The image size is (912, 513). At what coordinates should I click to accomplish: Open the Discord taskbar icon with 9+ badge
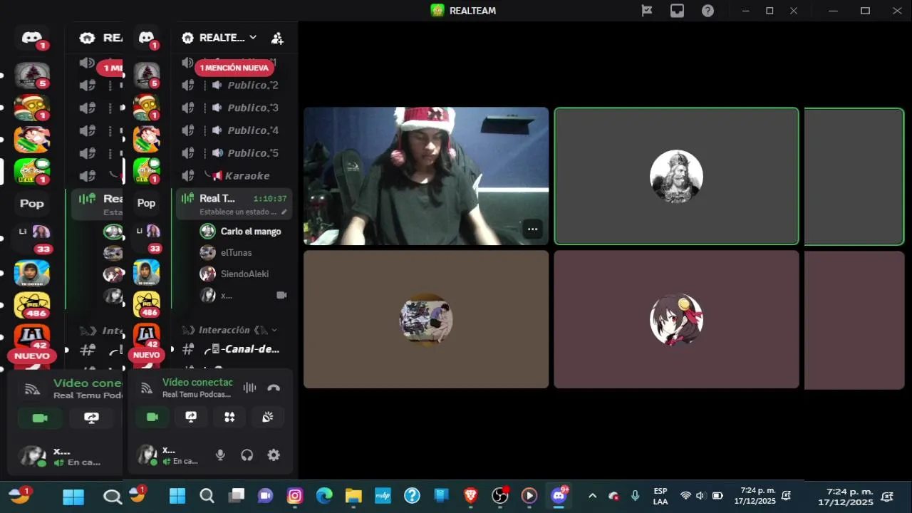[559, 496]
